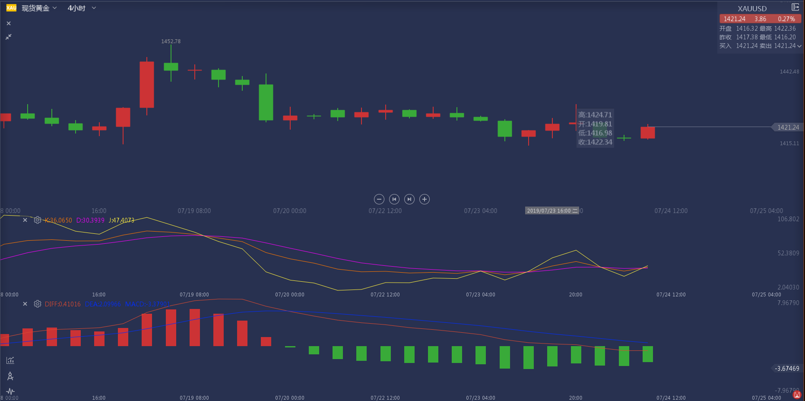805x401 pixels.
Task: Click the 1421.24 current price label on axis
Action: tap(788, 127)
